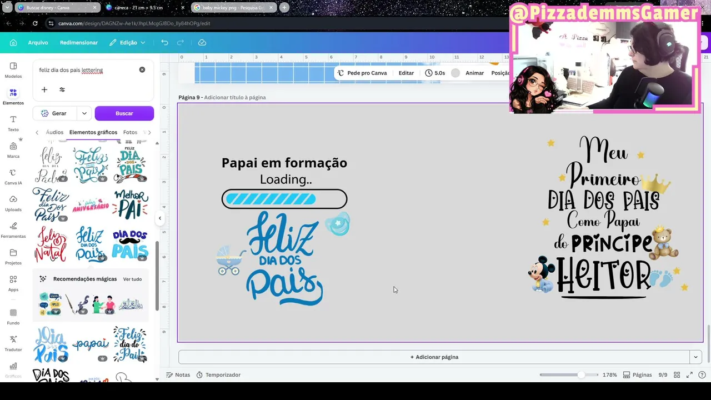Select the blue loading progress bar
The image size is (711, 400).
click(x=284, y=199)
